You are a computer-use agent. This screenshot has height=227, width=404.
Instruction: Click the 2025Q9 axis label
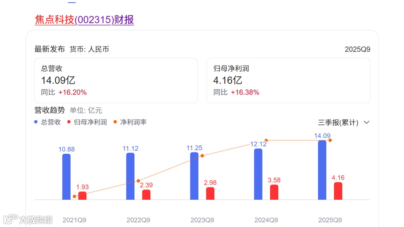(x=330, y=220)
